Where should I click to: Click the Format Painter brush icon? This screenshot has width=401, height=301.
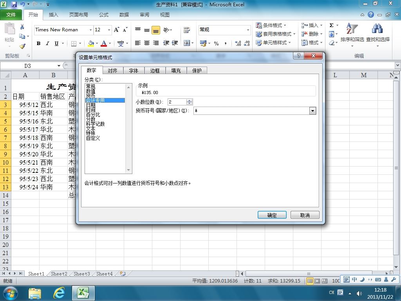point(22,46)
